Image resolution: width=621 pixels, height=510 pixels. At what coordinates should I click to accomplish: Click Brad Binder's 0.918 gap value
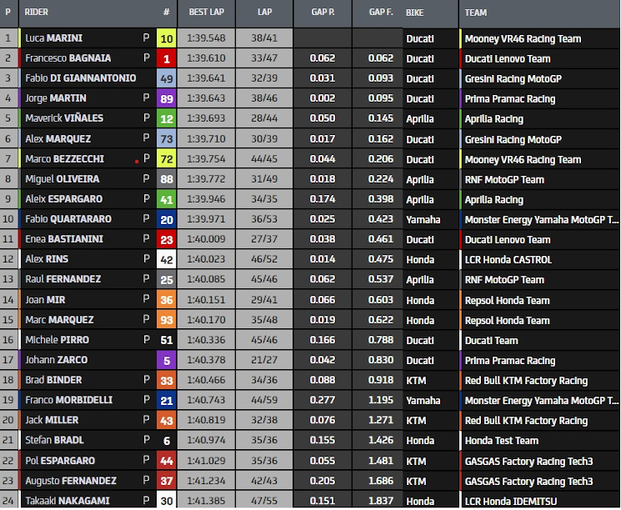pyautogui.click(x=383, y=381)
